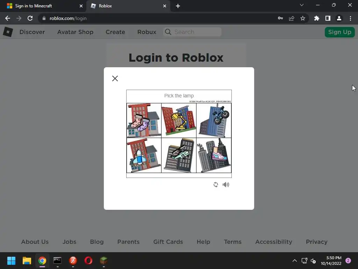Select the helicopter image tile
This screenshot has height=269, width=358.
tap(179, 155)
